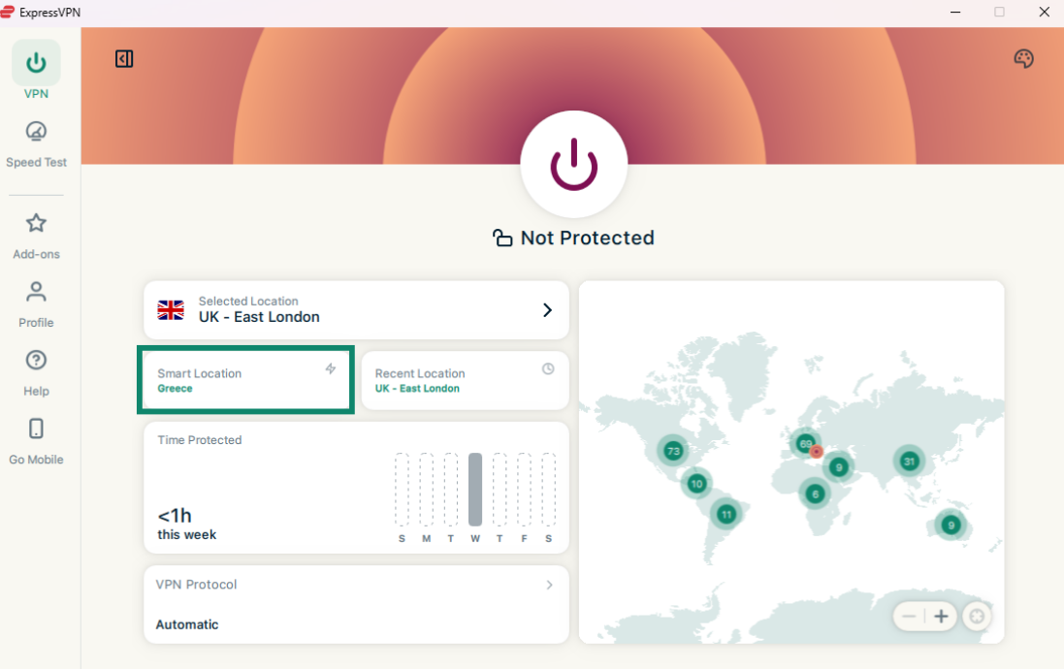
Task: Zoom out on the server map
Action: 909,617
